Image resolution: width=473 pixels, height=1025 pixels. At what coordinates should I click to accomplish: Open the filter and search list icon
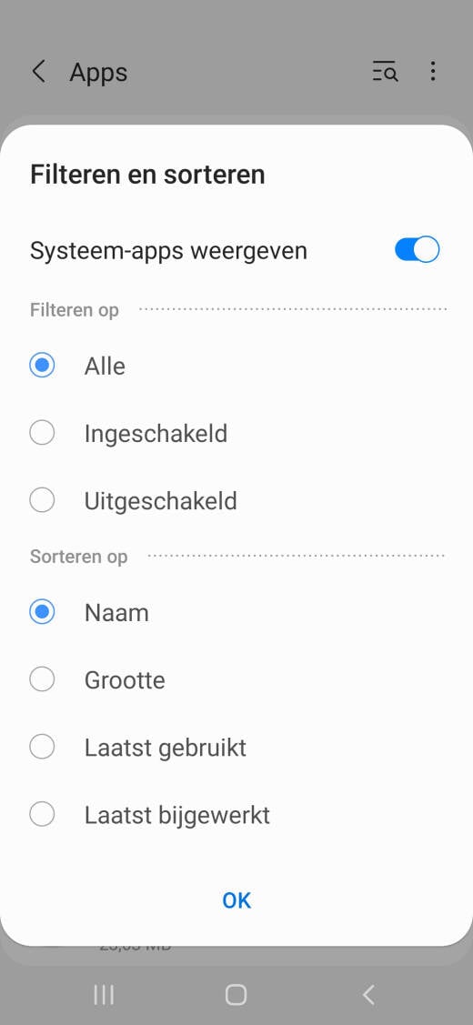[x=385, y=71]
